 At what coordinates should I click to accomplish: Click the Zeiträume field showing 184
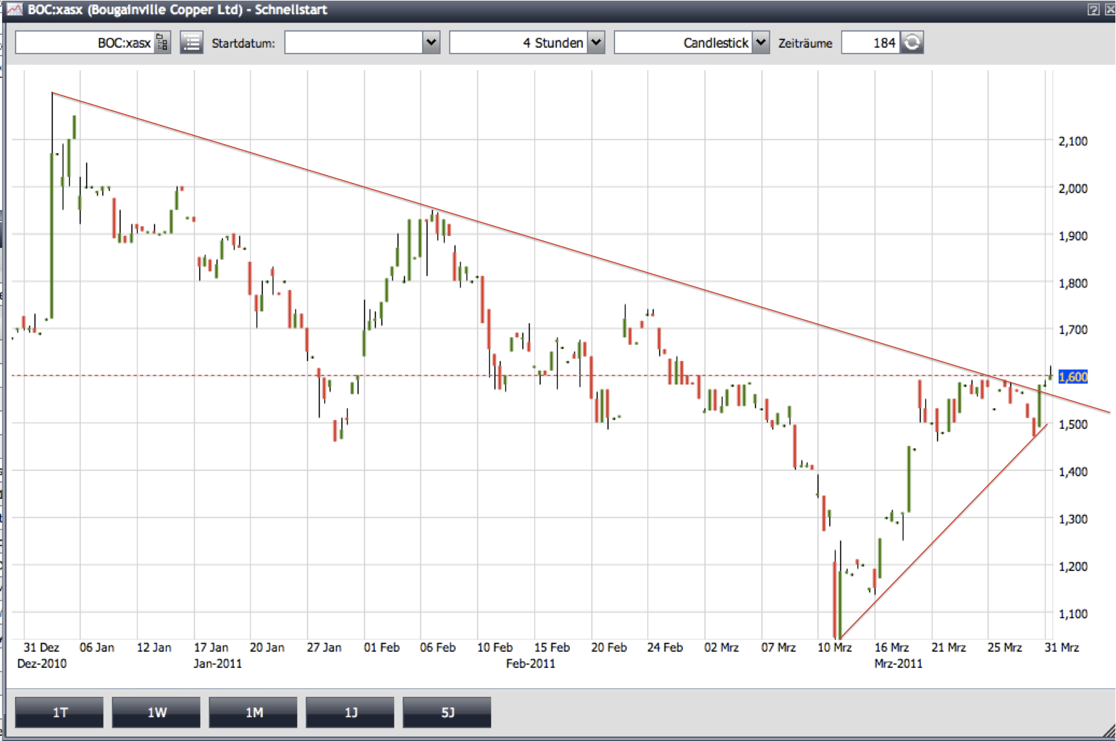(x=870, y=43)
